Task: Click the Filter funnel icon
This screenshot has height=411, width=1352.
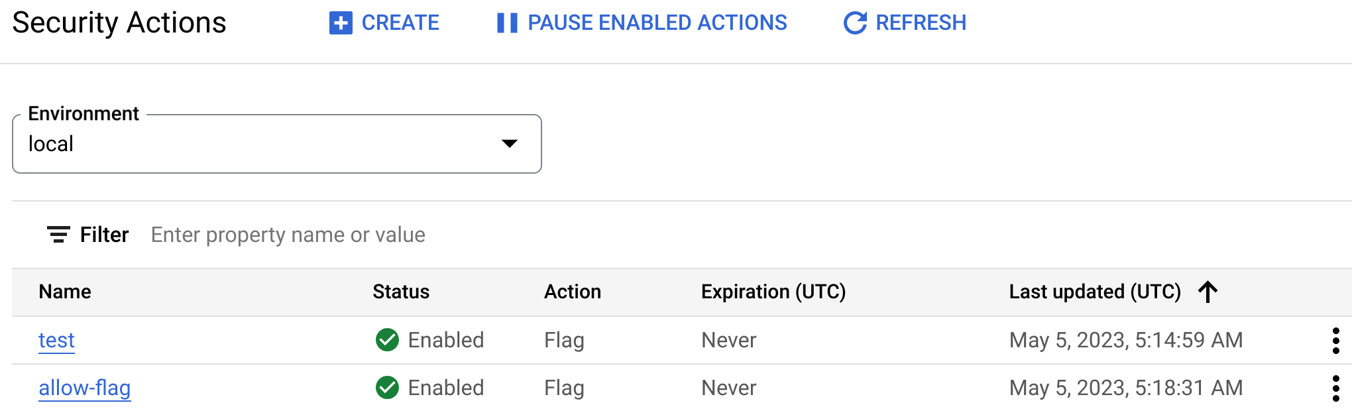Action: [58, 235]
